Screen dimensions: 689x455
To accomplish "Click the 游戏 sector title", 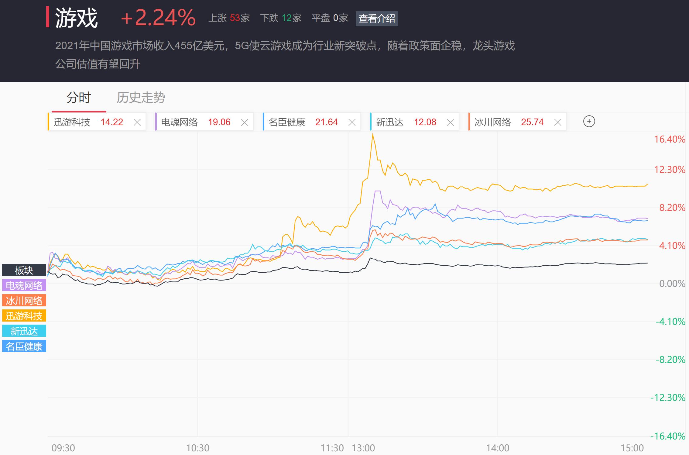I will tap(76, 18).
